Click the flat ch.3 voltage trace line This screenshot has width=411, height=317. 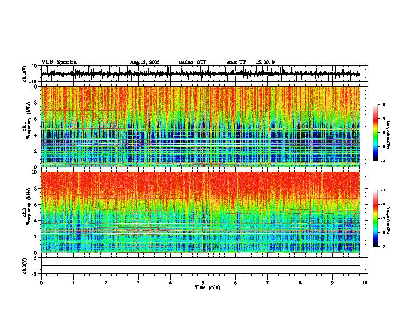(x=200, y=266)
